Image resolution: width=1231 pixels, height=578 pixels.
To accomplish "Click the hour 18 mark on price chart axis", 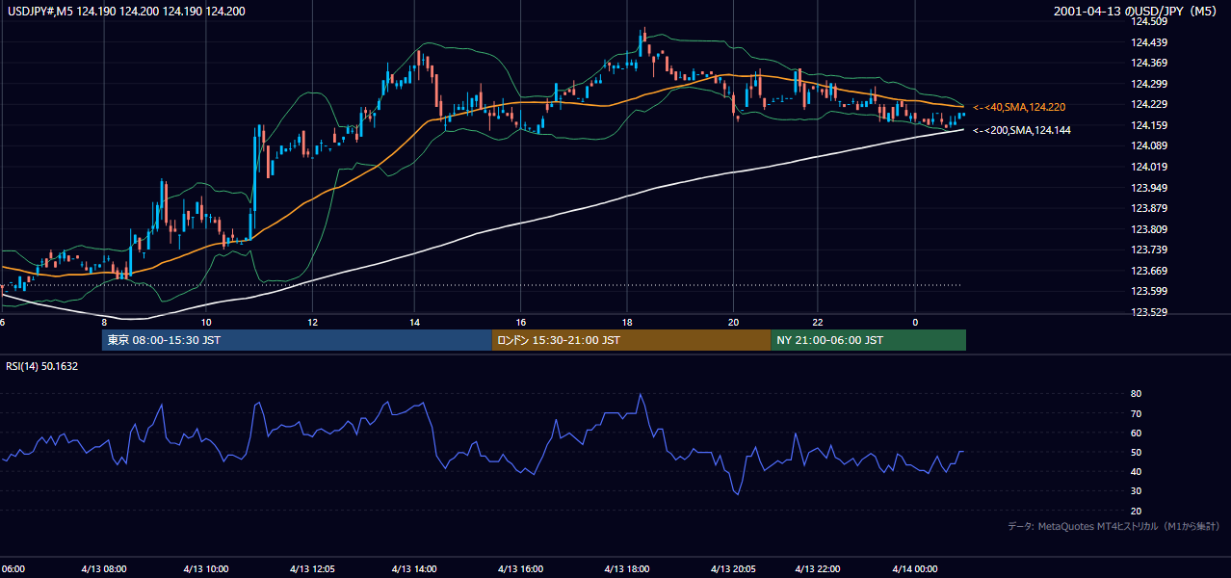I will click(x=627, y=322).
